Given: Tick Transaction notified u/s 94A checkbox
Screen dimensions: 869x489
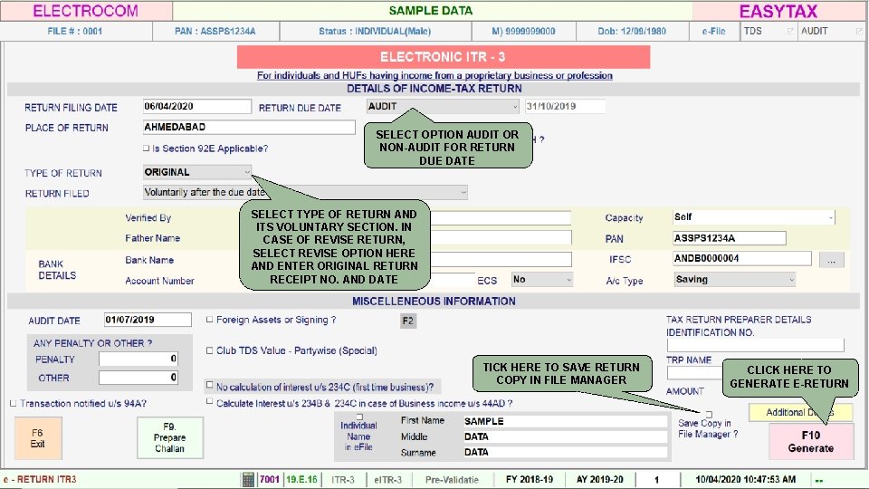Looking at the screenshot, I should coord(14,403).
